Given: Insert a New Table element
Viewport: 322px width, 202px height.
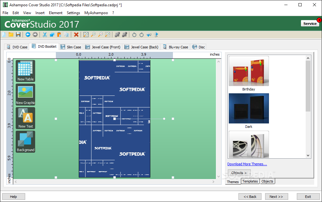Looking at the screenshot, I should 25,71.
